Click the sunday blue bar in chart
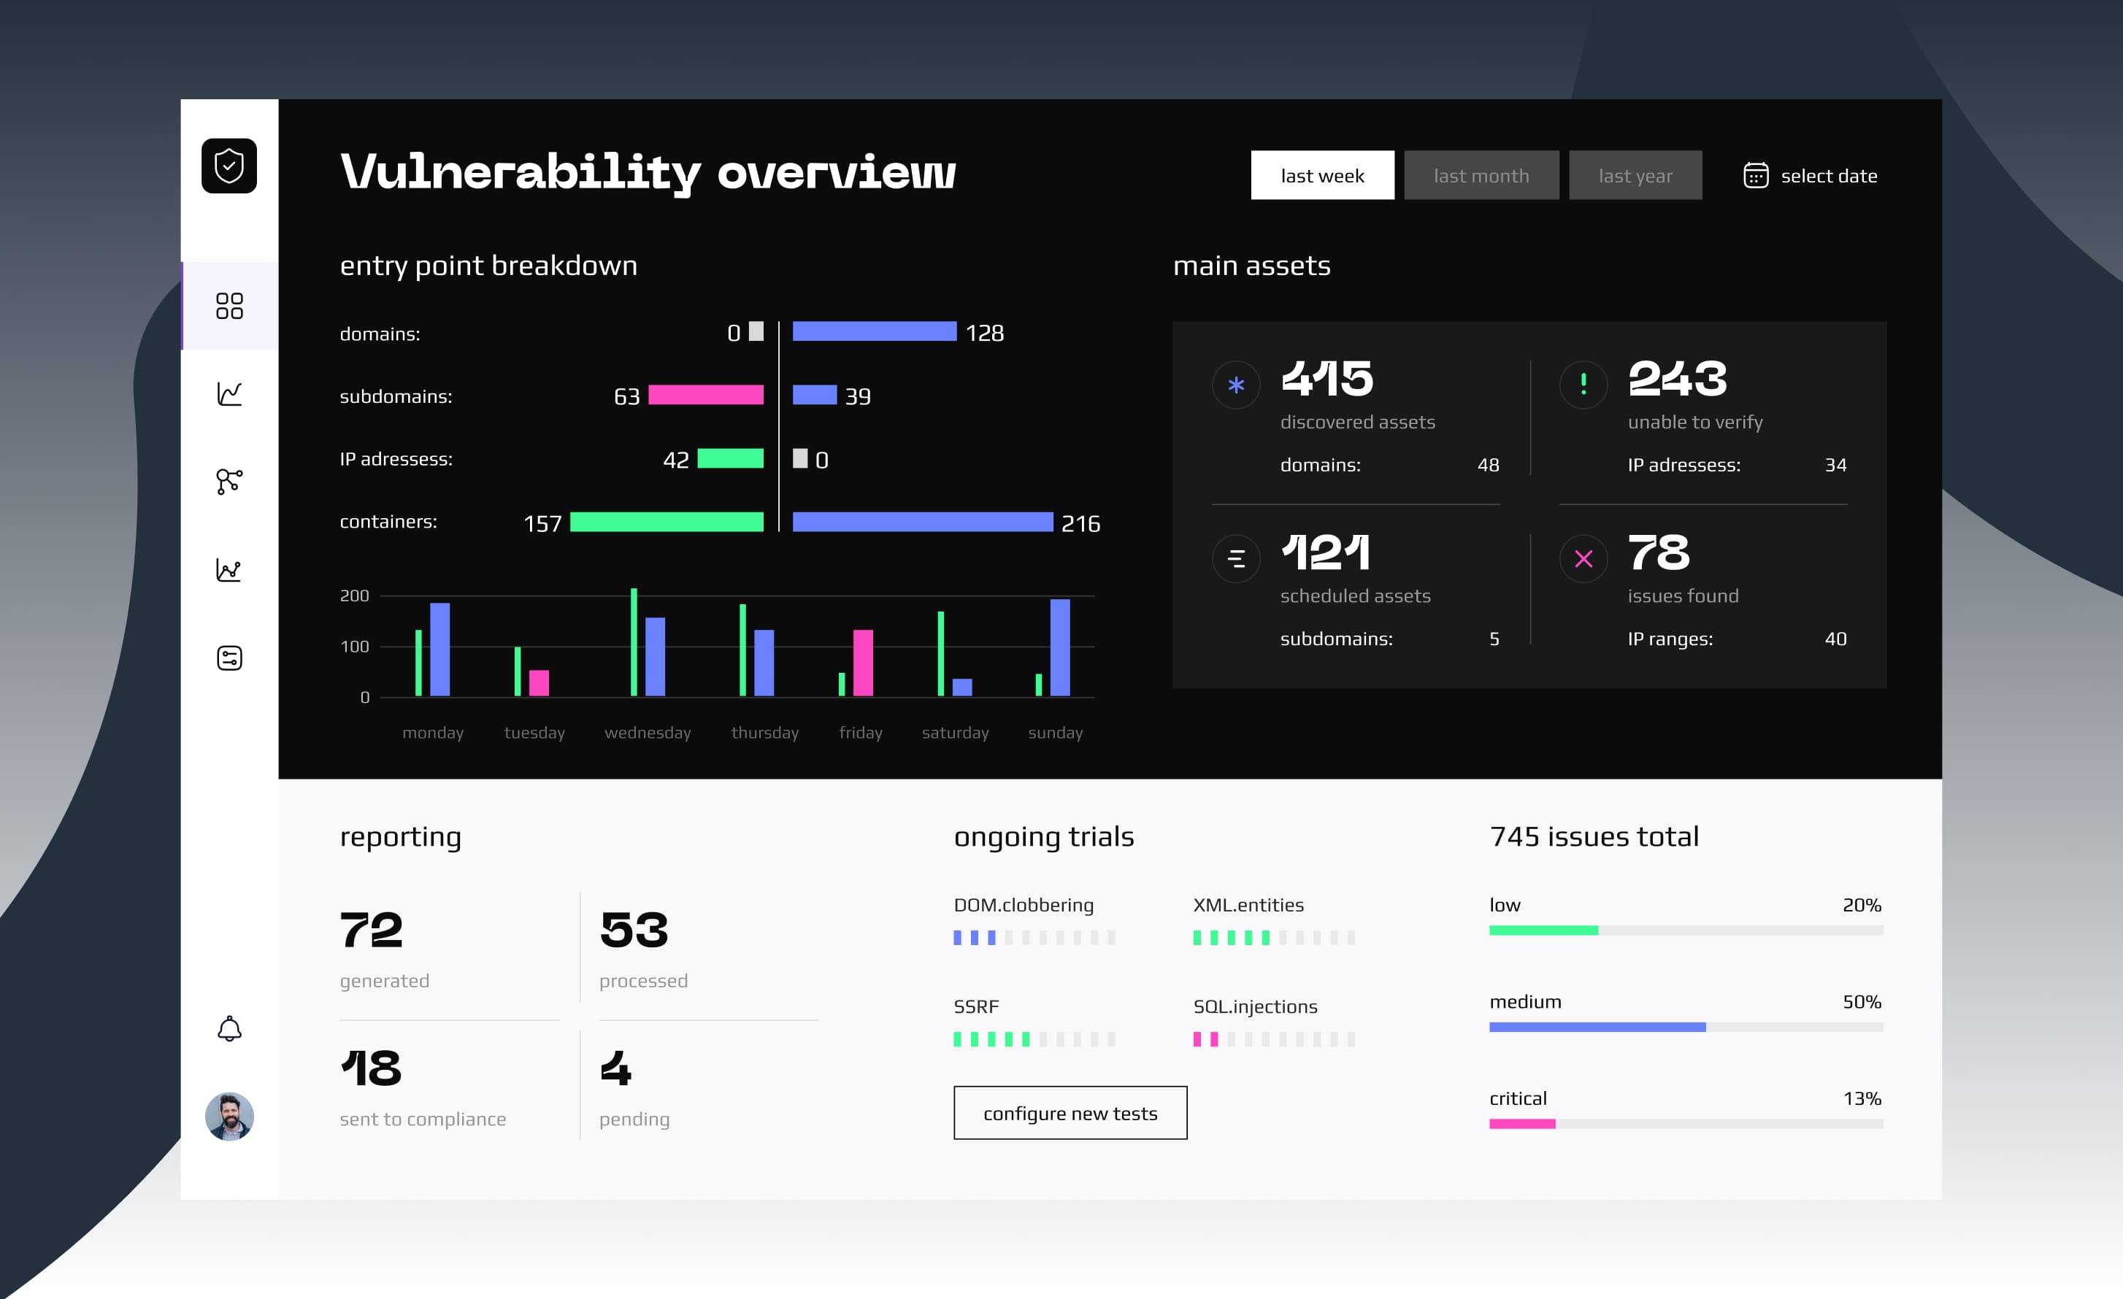 [1060, 648]
